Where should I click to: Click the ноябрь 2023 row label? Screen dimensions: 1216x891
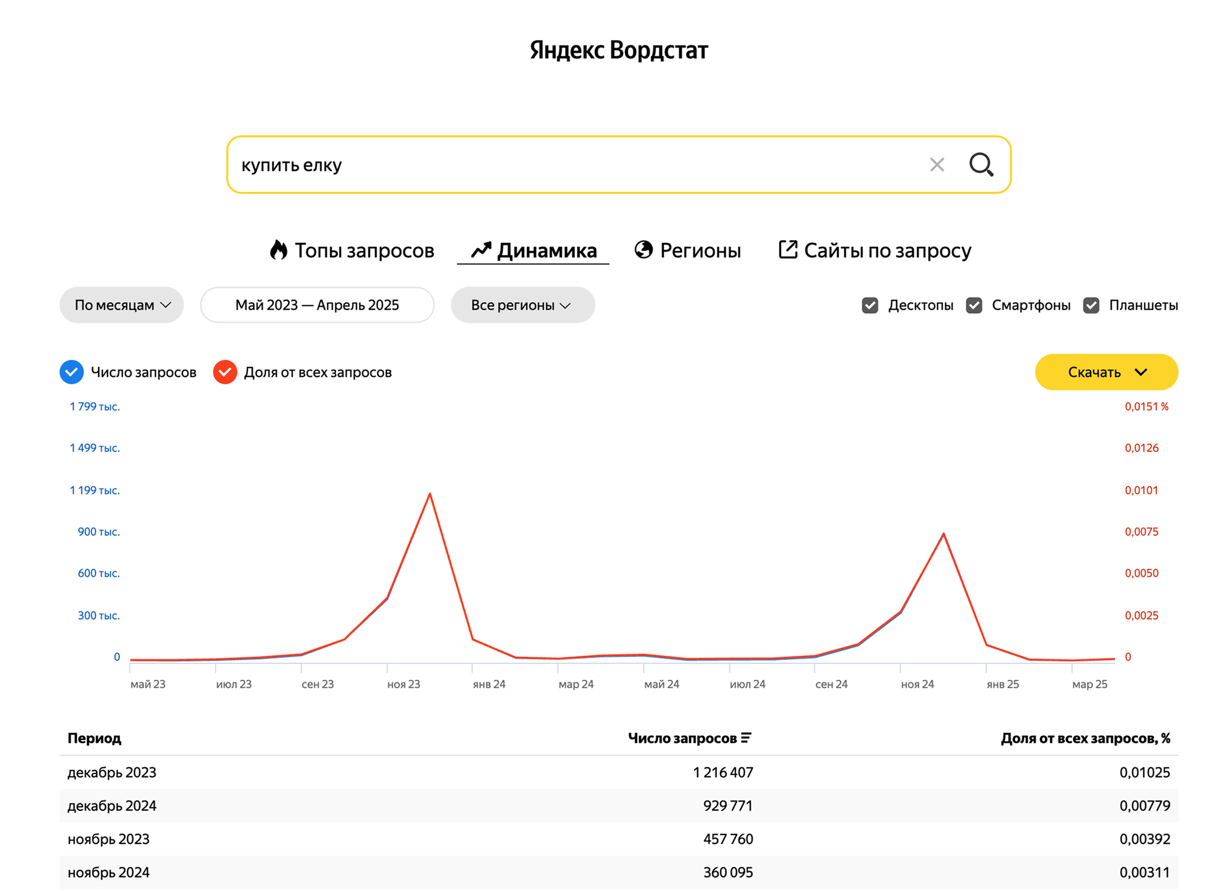(x=109, y=840)
